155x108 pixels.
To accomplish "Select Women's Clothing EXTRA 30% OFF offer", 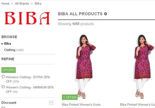I will coord(3,76).
